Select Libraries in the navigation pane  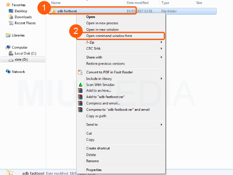(18, 35)
